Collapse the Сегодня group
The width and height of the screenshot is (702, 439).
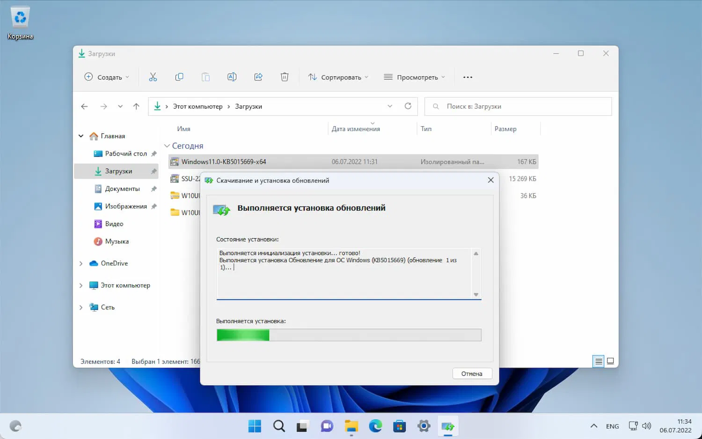click(167, 146)
